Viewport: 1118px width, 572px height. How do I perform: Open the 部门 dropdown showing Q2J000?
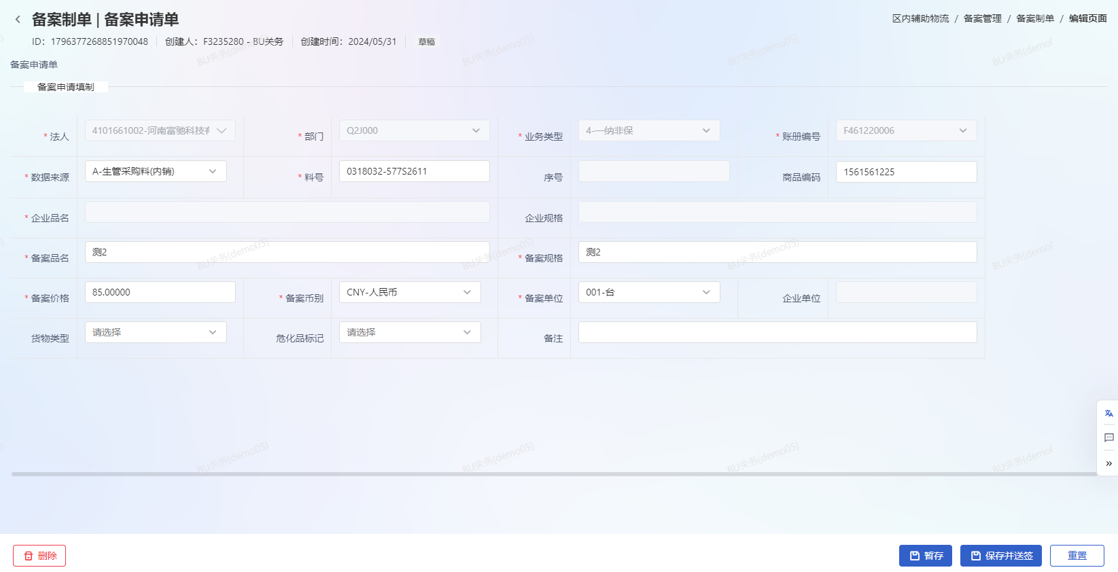pos(415,130)
